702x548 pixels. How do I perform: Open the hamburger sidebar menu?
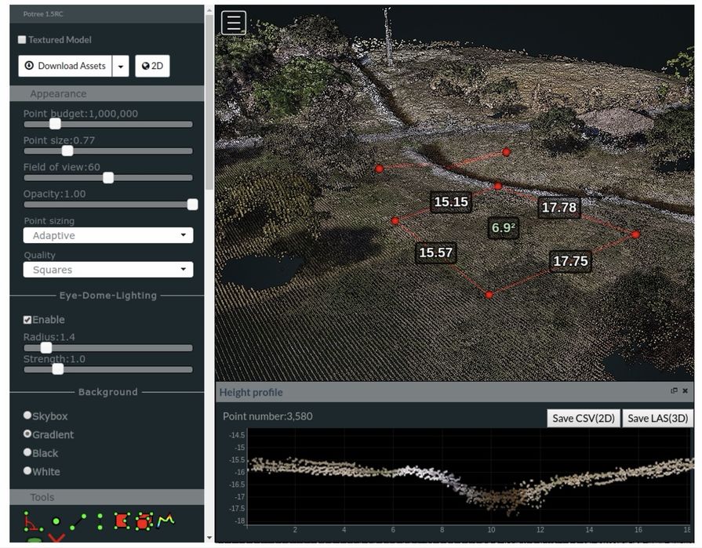click(x=234, y=23)
